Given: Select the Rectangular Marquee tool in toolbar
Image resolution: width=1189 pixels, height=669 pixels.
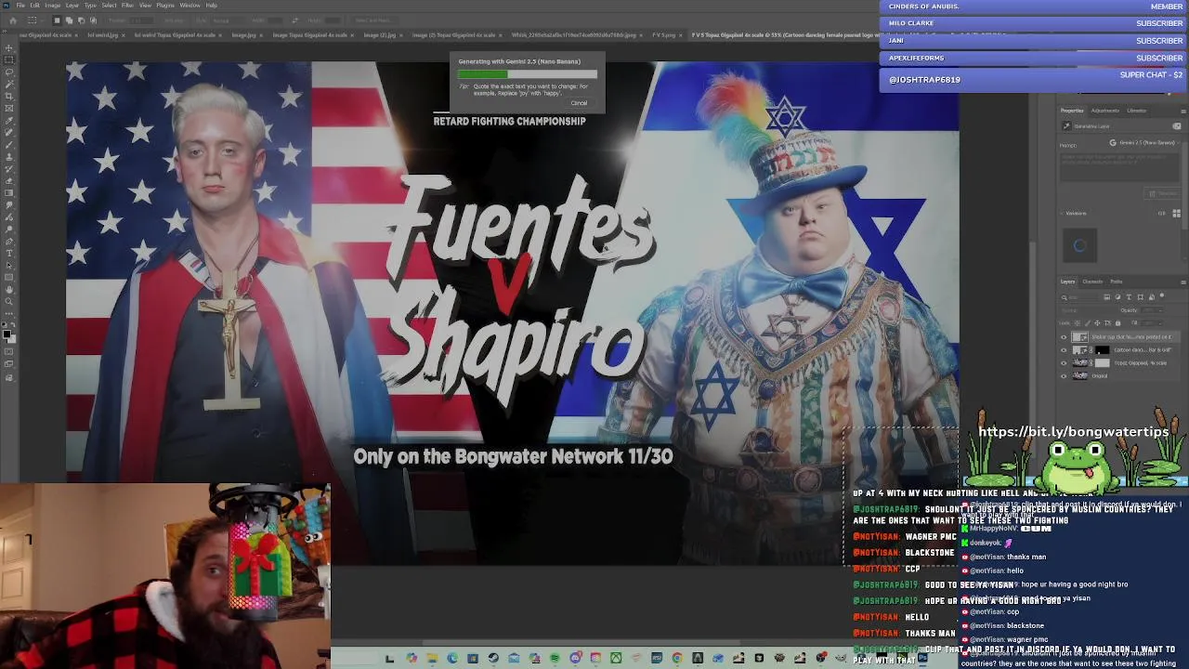Looking at the screenshot, I should [x=9, y=60].
